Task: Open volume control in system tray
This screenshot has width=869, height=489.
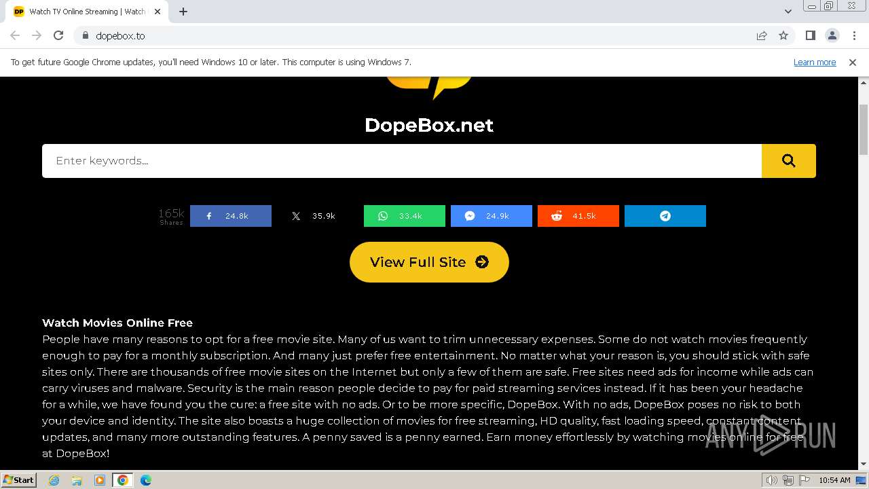Action: tap(772, 480)
